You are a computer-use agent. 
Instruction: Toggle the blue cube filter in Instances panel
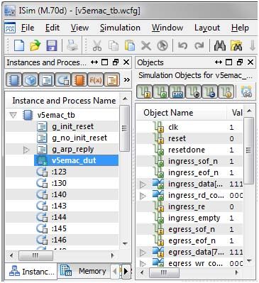[31, 79]
